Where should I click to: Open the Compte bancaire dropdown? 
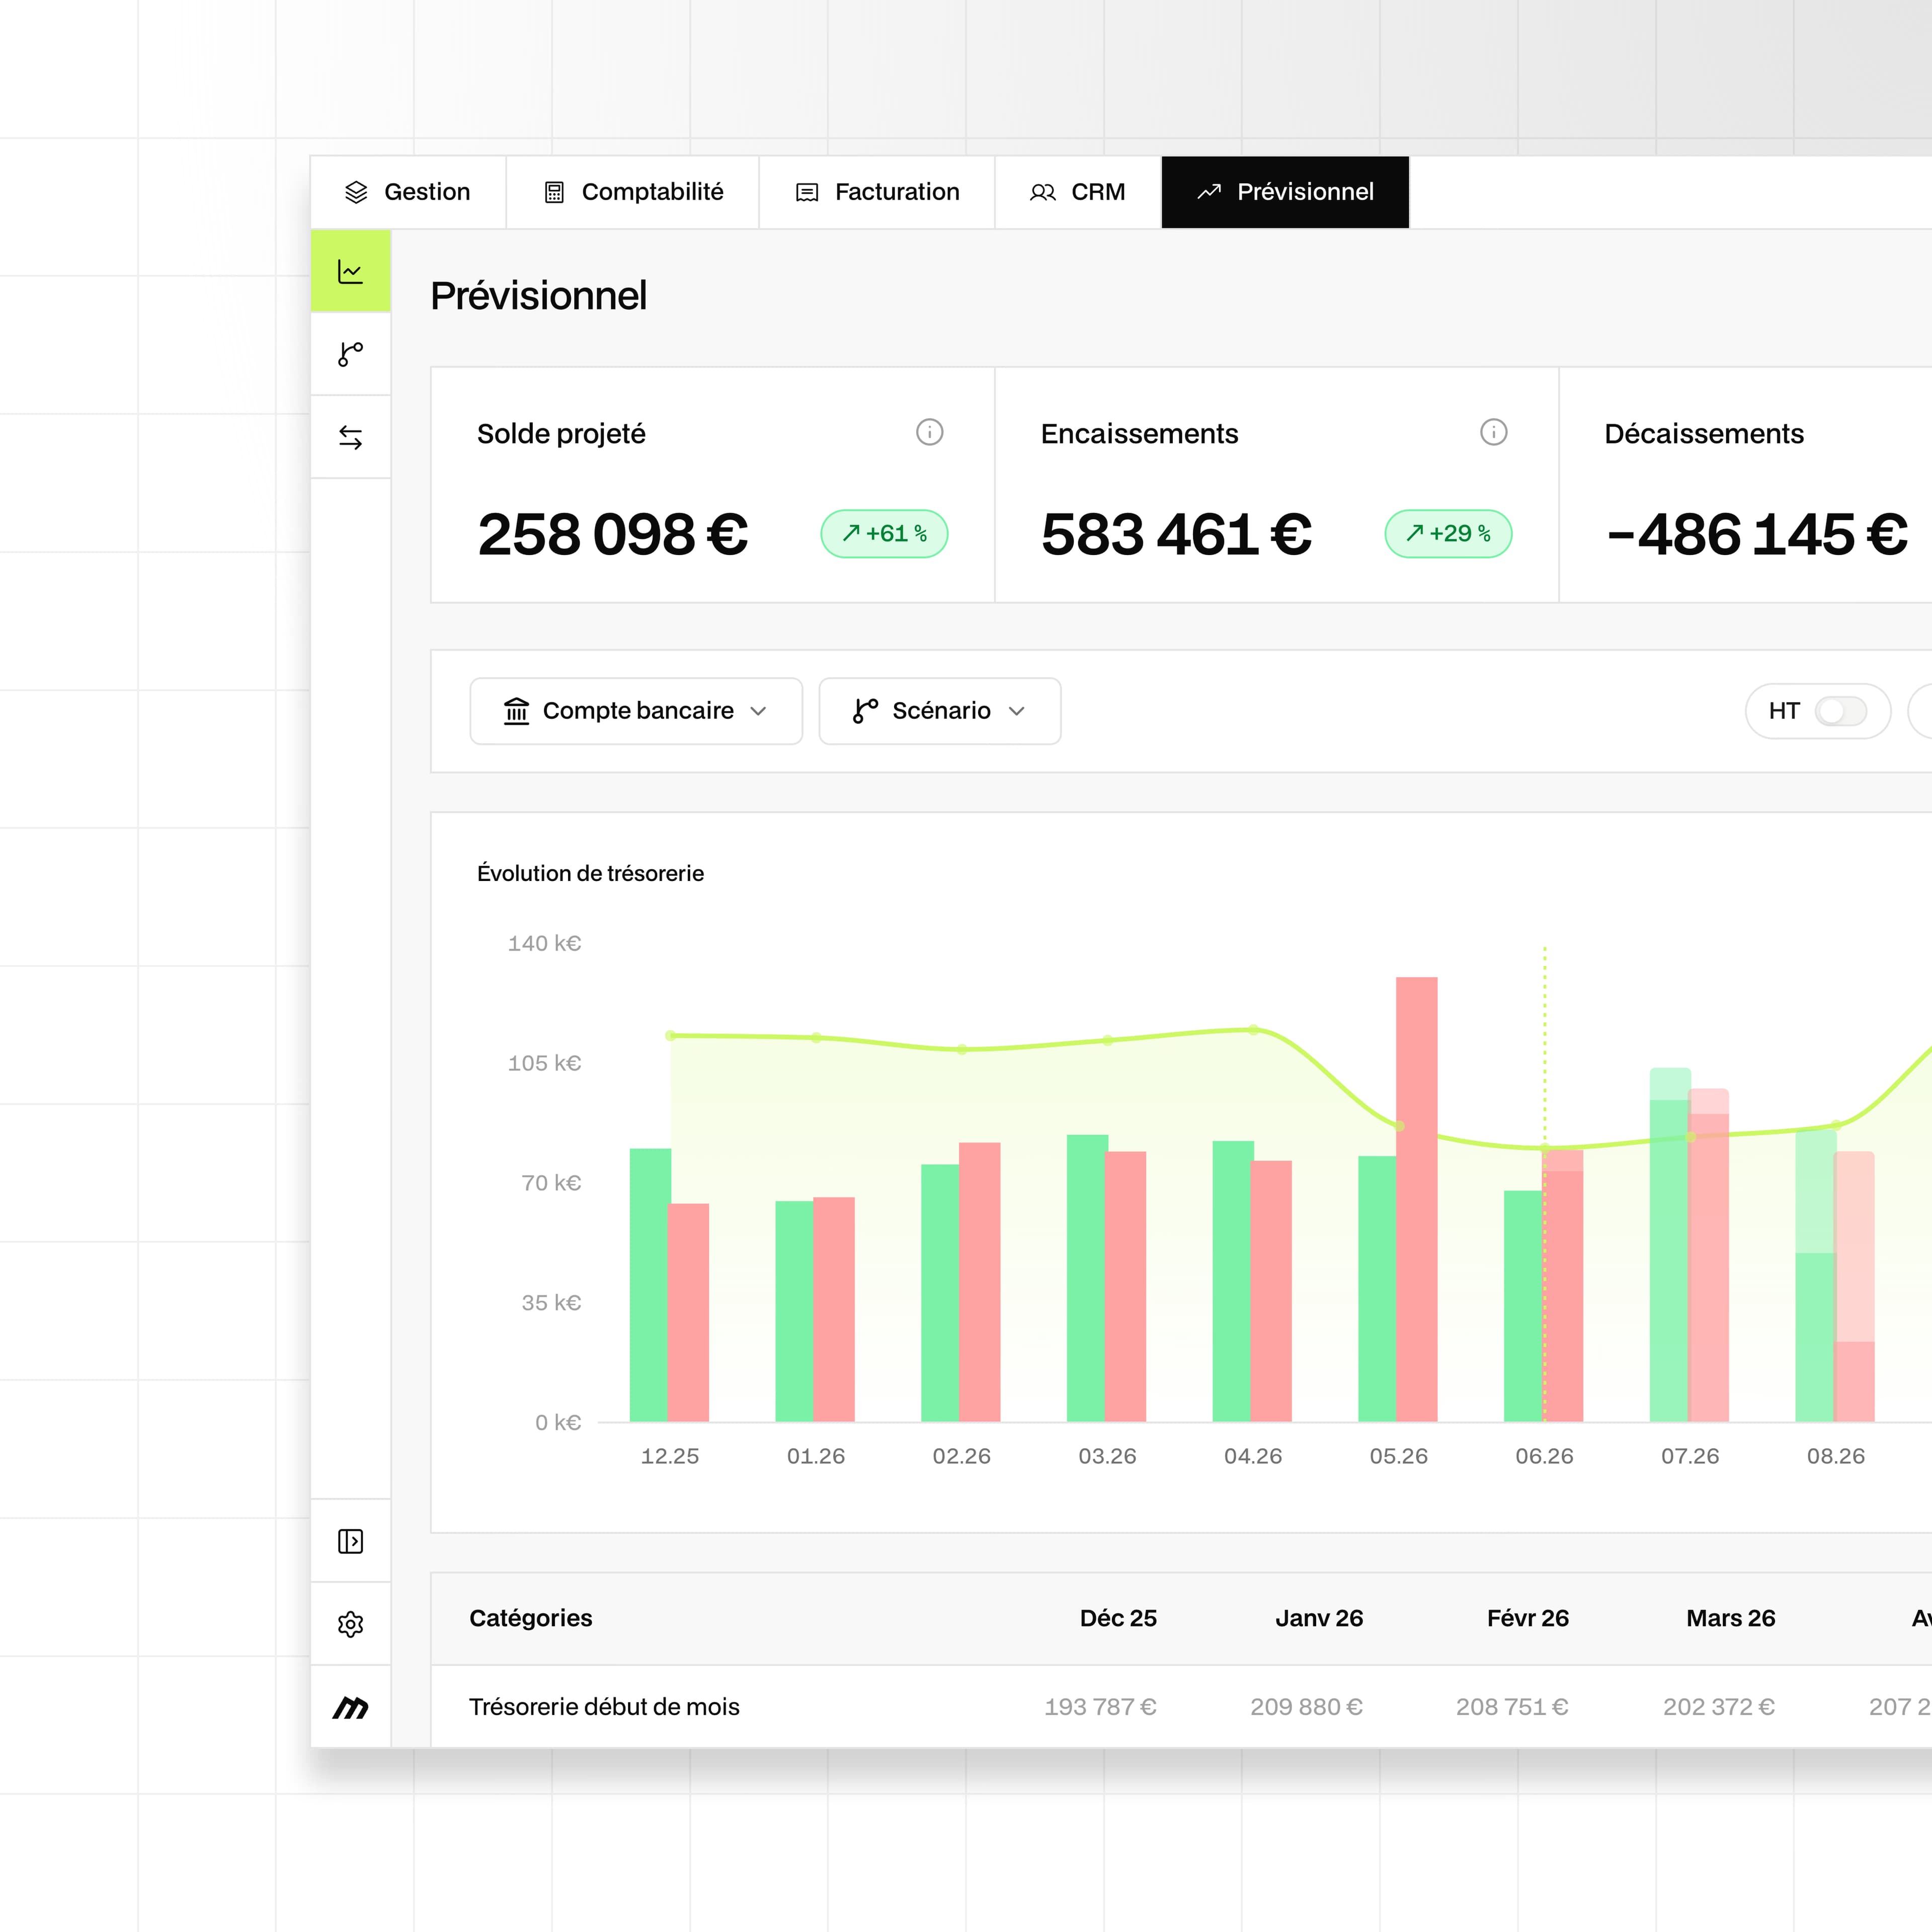pos(636,711)
